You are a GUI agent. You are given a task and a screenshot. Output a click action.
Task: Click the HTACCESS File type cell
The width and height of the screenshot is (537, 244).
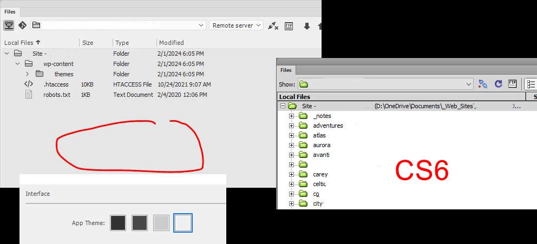[133, 84]
